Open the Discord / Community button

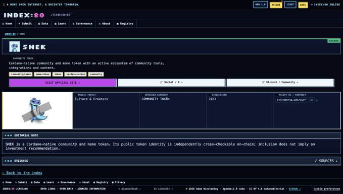pyautogui.click(x=280, y=83)
